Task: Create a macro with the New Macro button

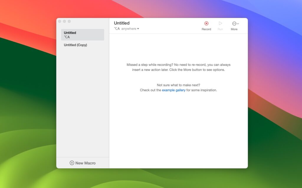Action: (83, 163)
